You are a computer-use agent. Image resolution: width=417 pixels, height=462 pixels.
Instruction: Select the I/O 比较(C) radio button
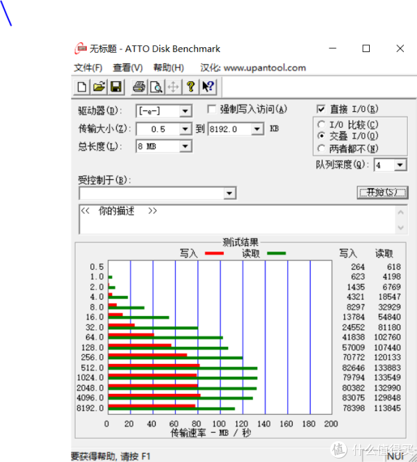[322, 124]
